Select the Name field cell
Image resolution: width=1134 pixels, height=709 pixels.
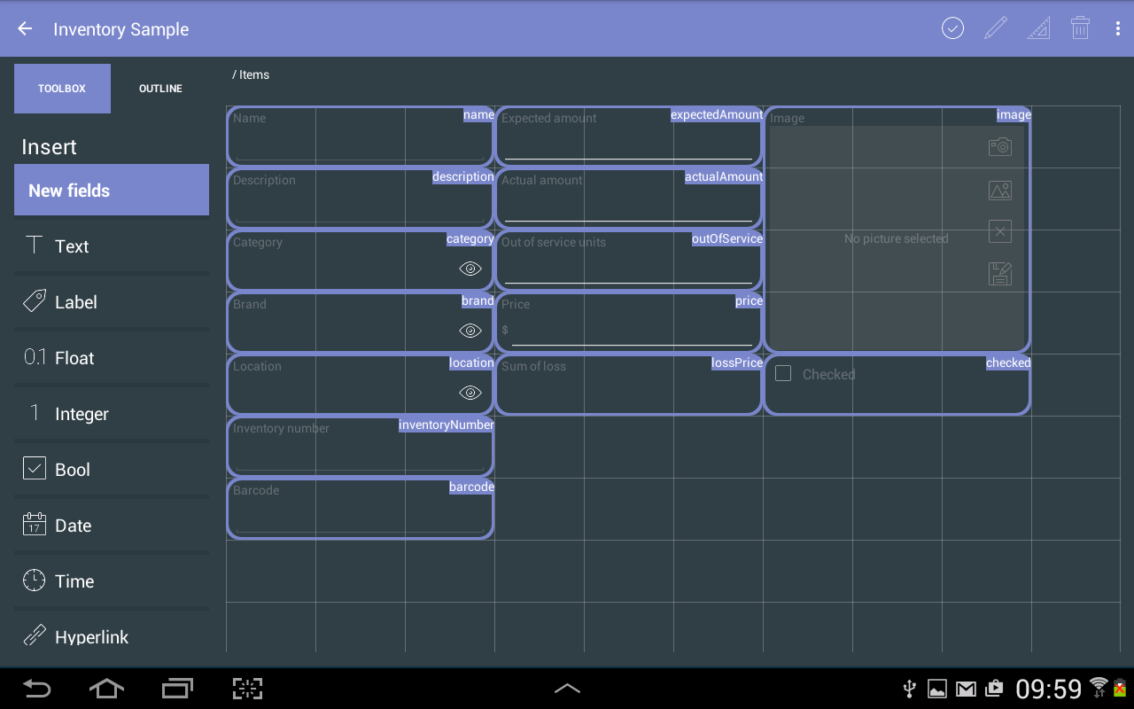pyautogui.click(x=361, y=136)
